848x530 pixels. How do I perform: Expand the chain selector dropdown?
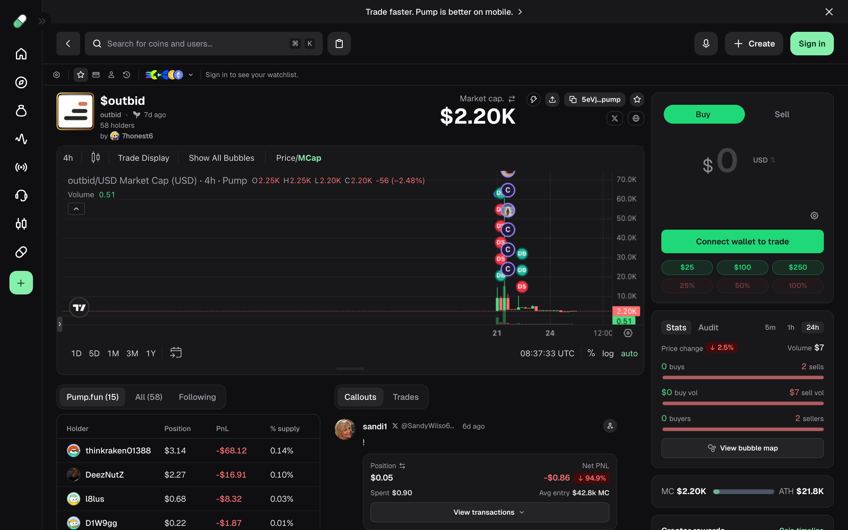169,75
